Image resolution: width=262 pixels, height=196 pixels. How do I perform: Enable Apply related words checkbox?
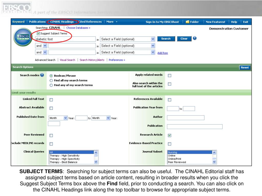pyautogui.click(x=169, y=76)
